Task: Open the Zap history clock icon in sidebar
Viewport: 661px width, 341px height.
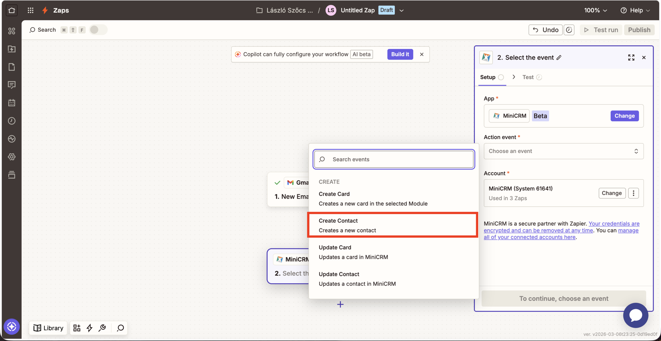Action: [x=12, y=121]
